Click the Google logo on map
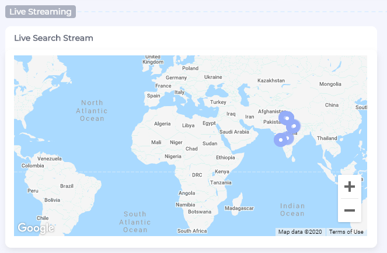This screenshot has height=253, width=387. click(35, 228)
